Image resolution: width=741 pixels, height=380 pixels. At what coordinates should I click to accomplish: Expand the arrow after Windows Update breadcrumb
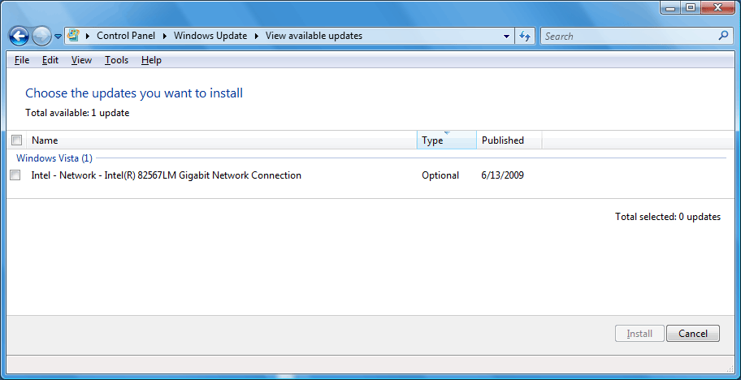click(x=256, y=36)
